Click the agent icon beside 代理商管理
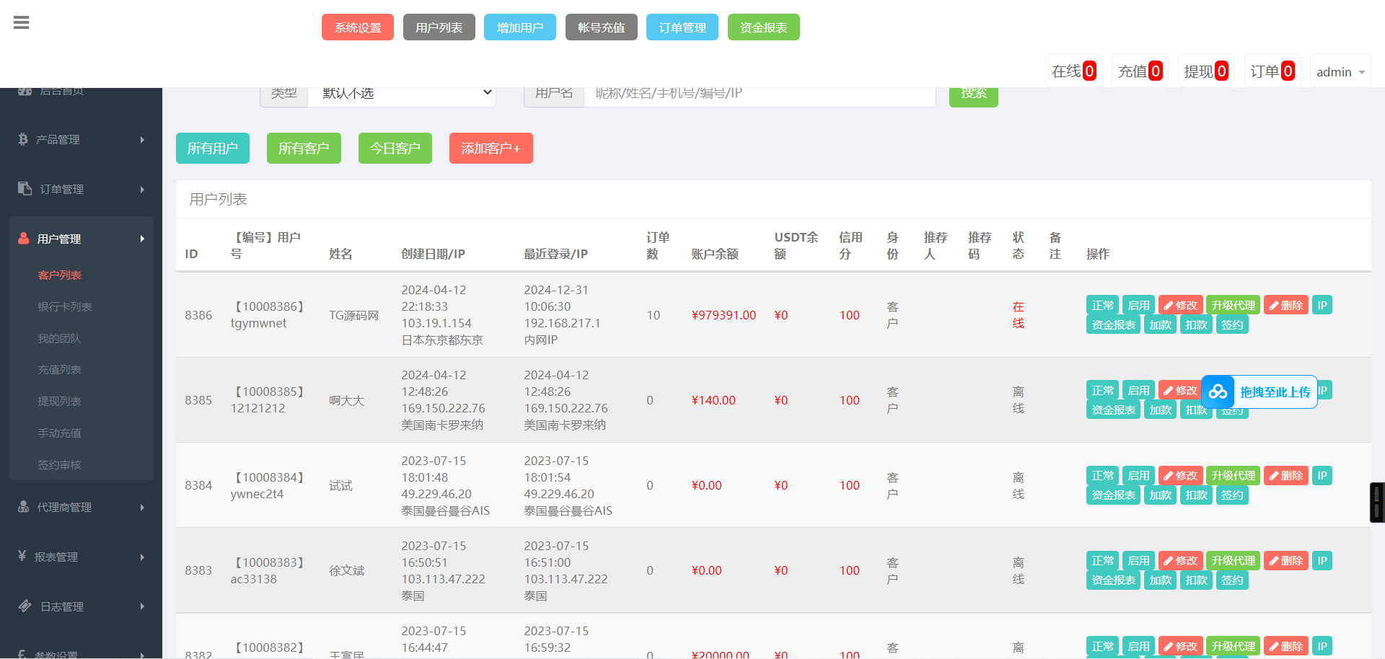 [x=24, y=506]
